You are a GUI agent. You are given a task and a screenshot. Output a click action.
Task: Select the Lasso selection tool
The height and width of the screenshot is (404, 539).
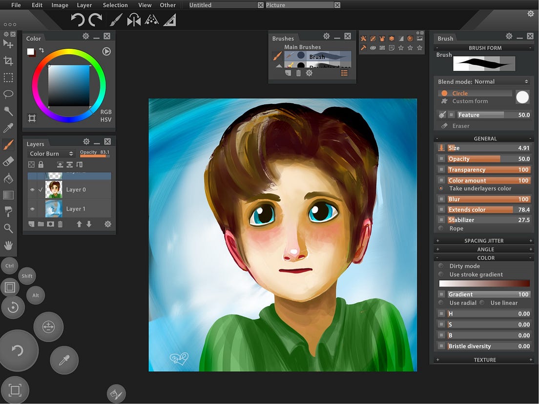click(x=8, y=94)
